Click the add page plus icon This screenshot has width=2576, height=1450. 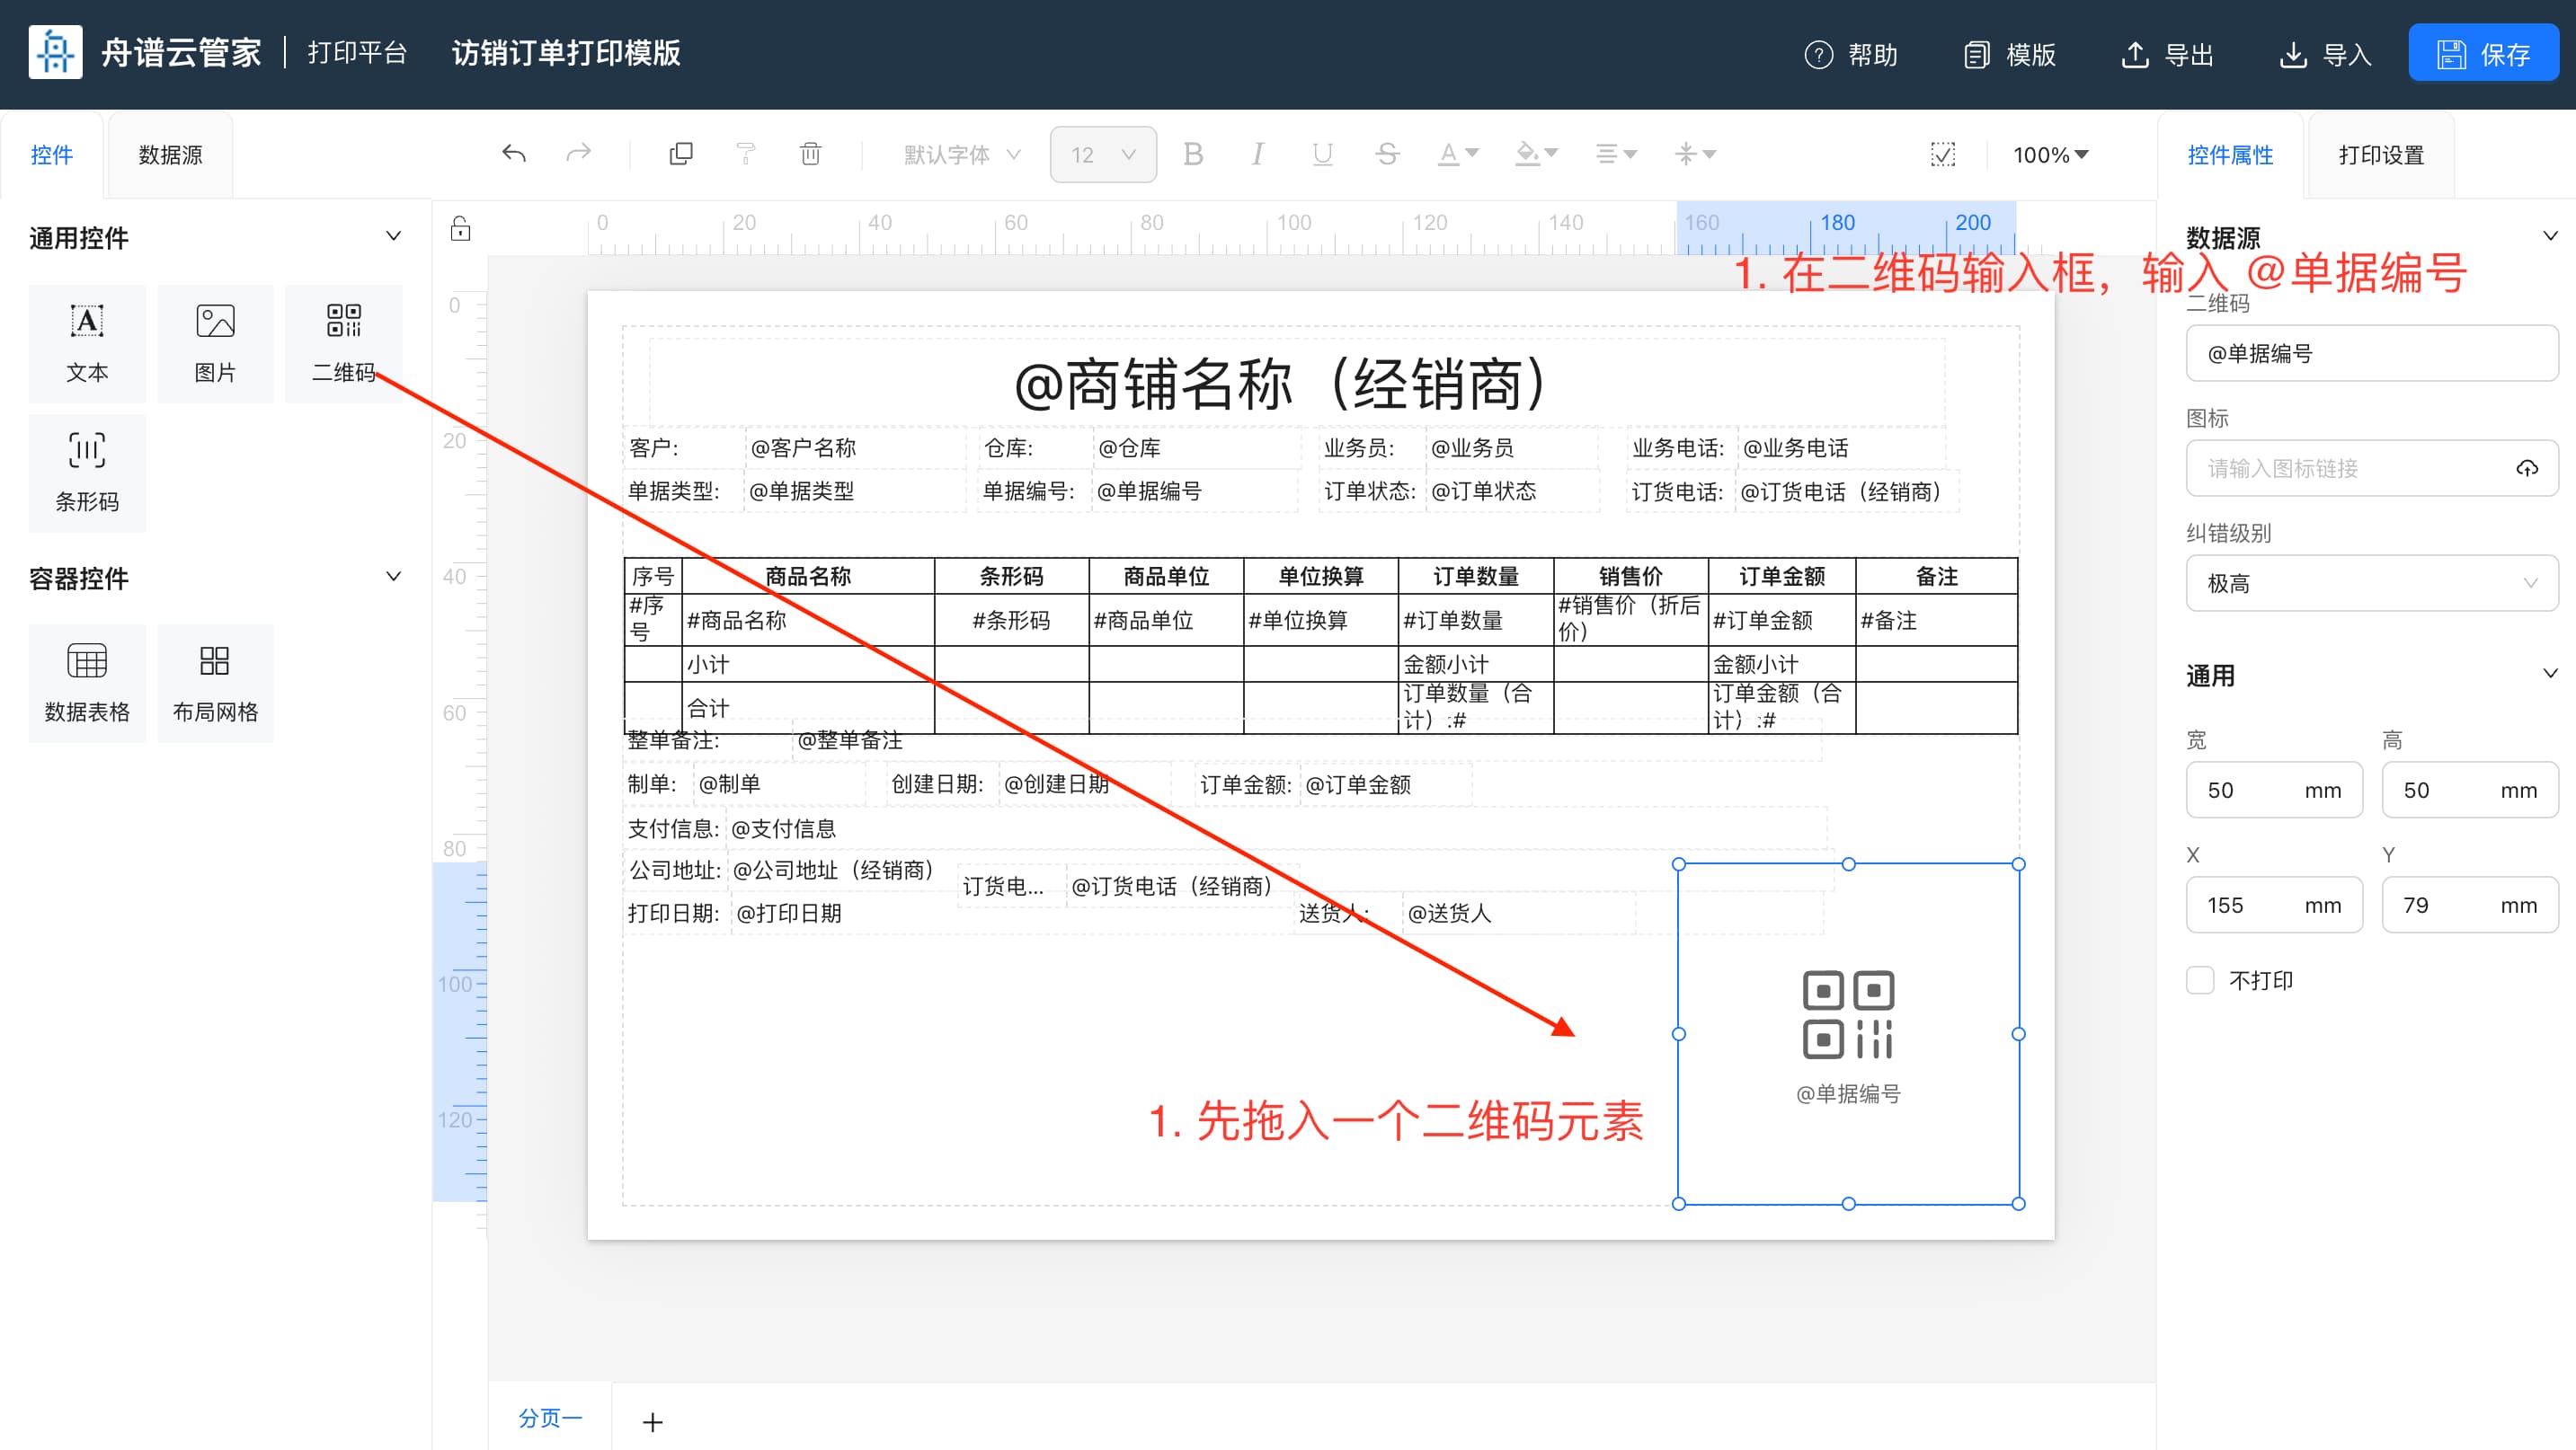[x=652, y=1421]
